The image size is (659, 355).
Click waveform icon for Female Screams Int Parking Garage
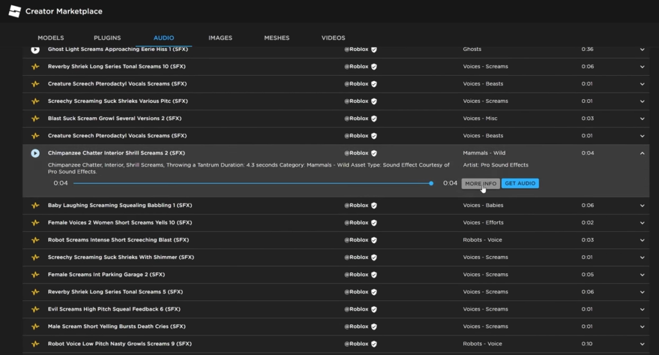pyautogui.click(x=35, y=275)
